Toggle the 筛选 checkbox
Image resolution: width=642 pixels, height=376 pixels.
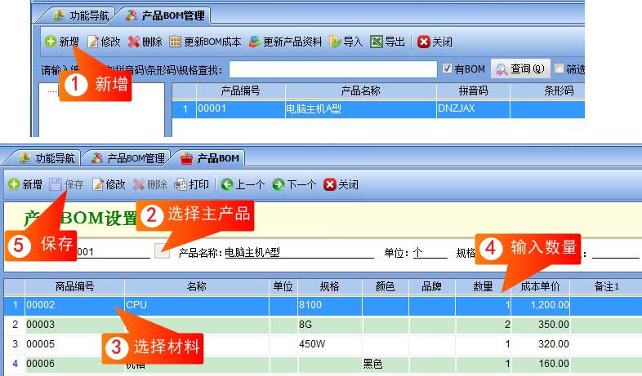[559, 69]
